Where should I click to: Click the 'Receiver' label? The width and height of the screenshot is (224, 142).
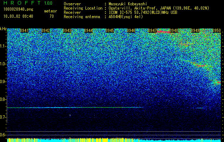coord(72,12)
